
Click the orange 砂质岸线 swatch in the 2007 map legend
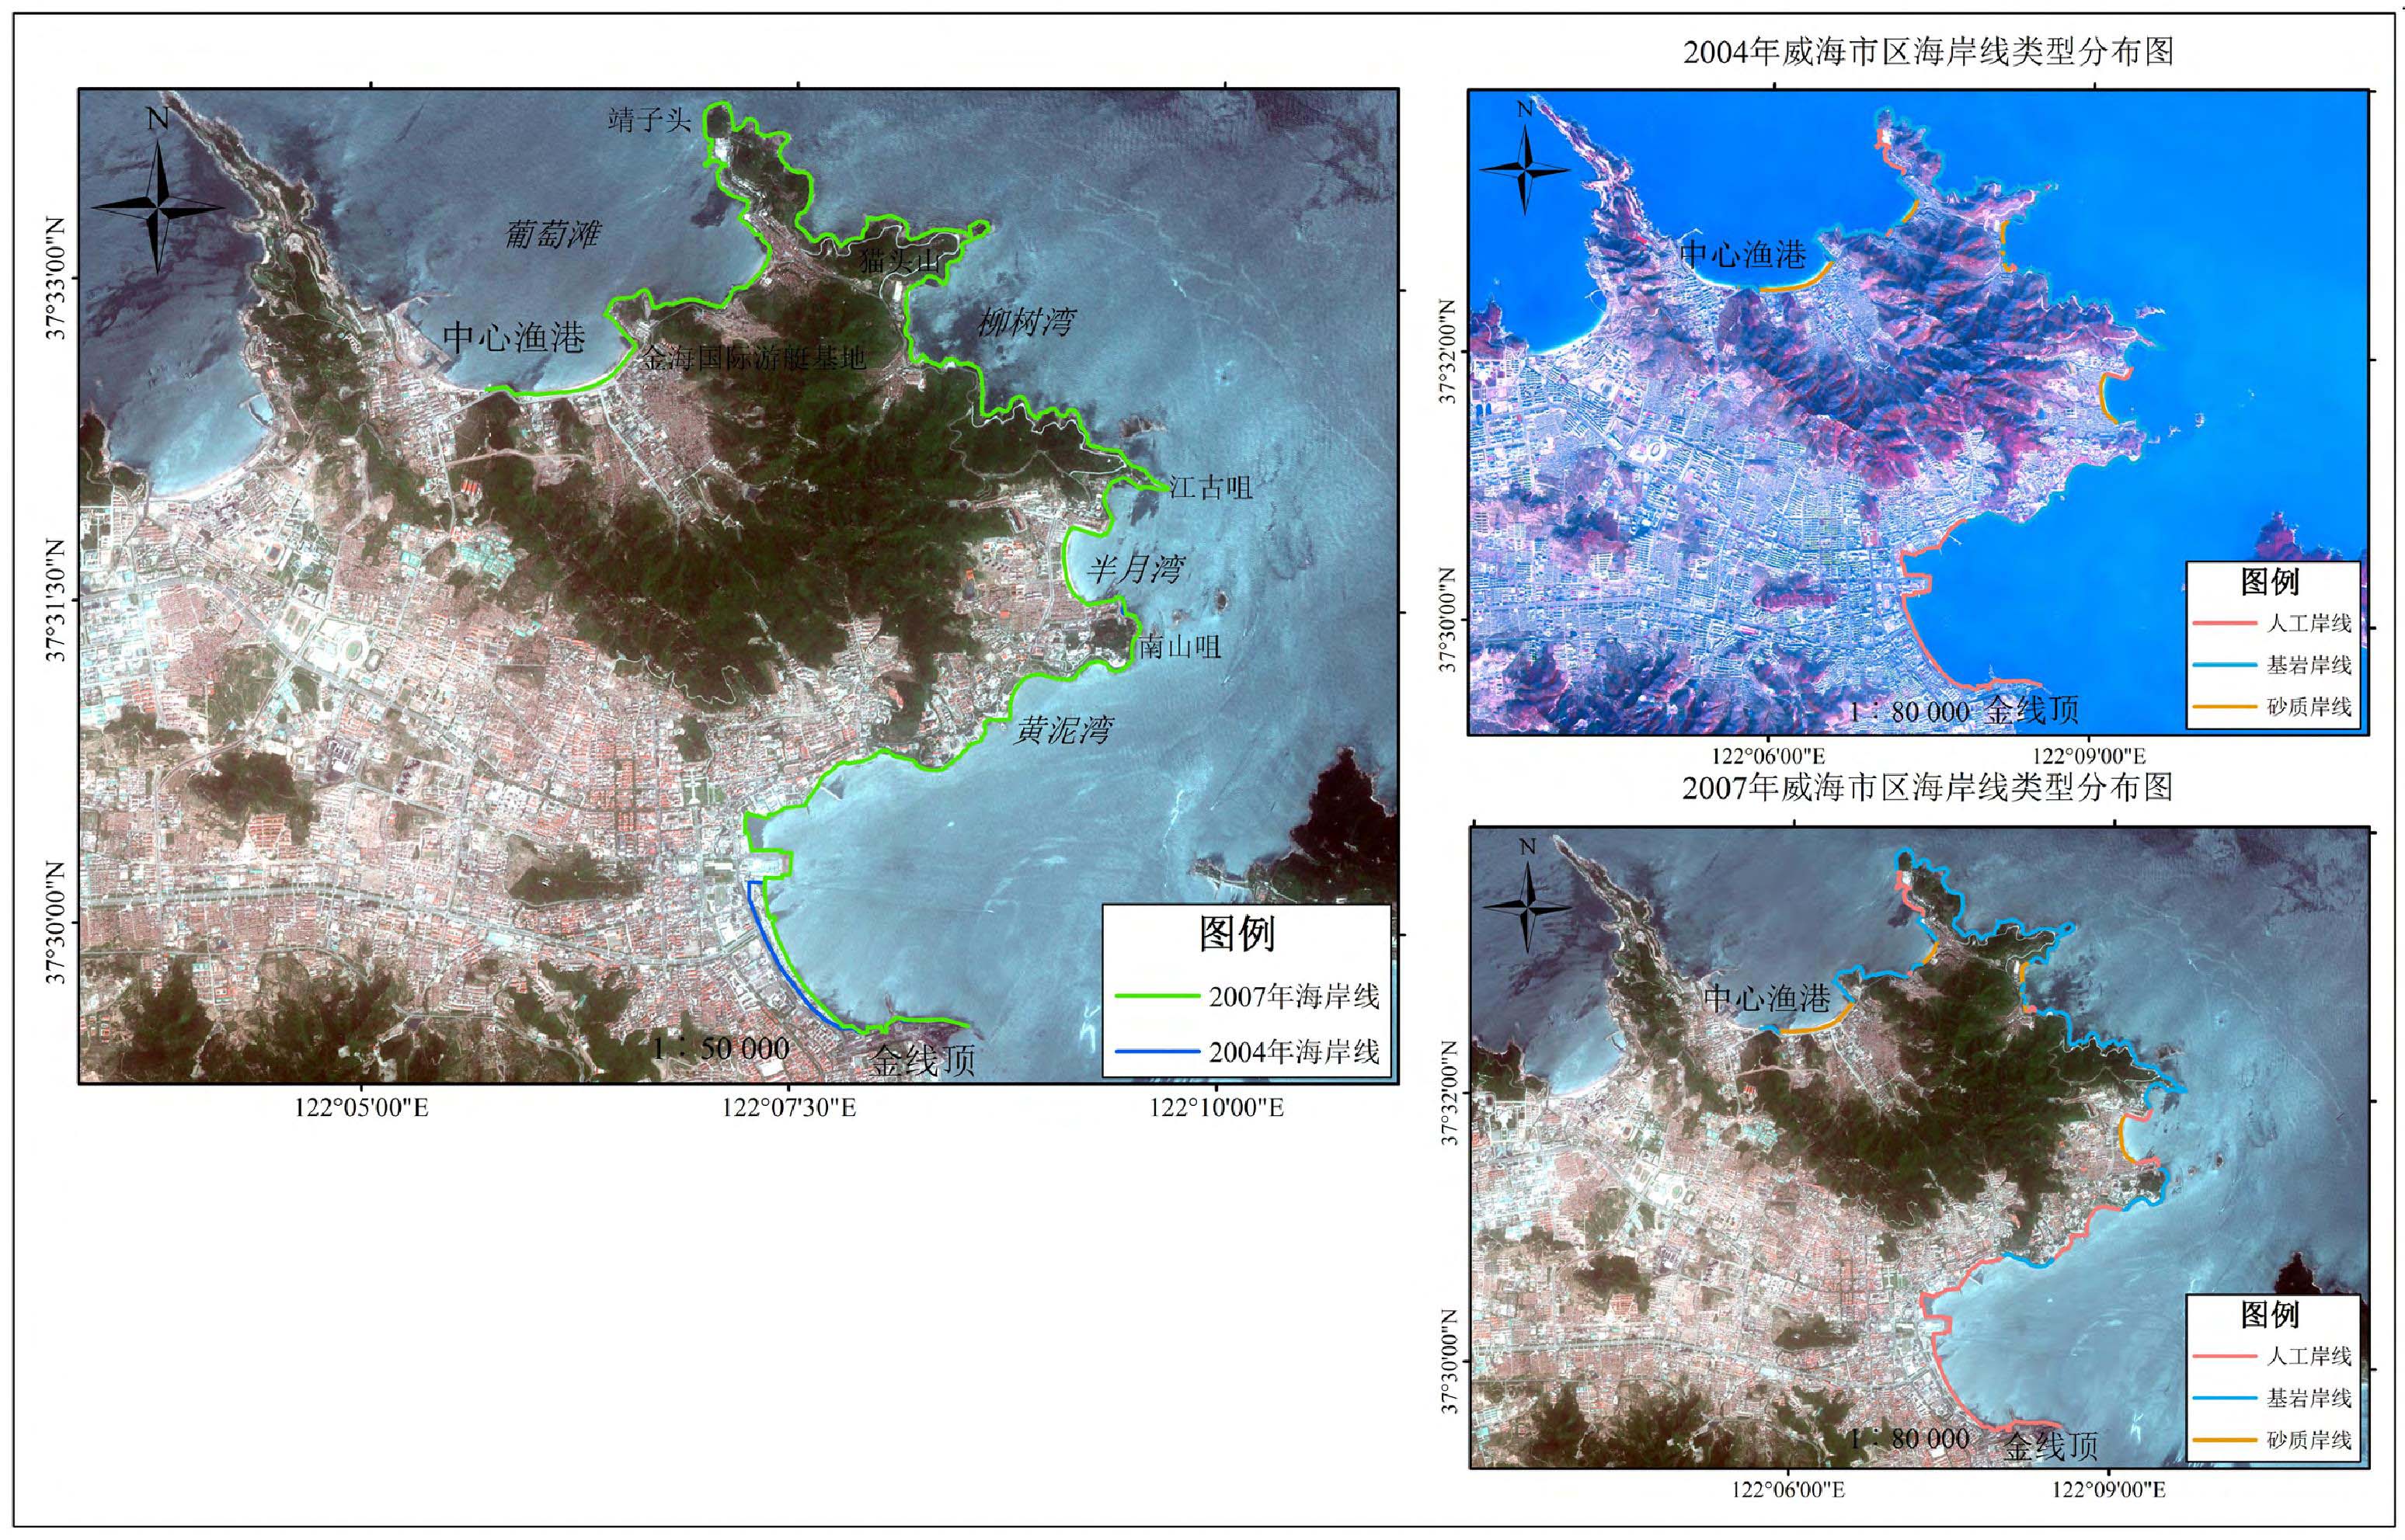coord(2225,1440)
